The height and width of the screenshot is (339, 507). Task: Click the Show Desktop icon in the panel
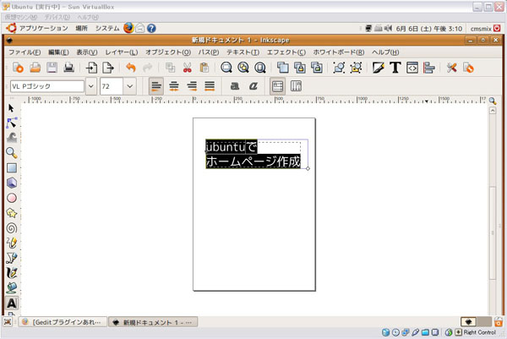(8, 322)
